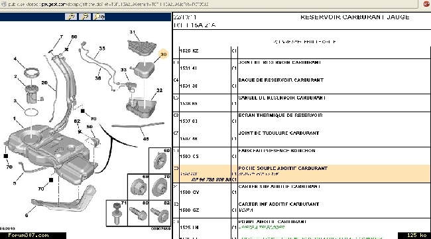Viewport: 431px width, 239px height.
Task: Open the nut 69 detail thumbnail
Action: [x=139, y=187]
